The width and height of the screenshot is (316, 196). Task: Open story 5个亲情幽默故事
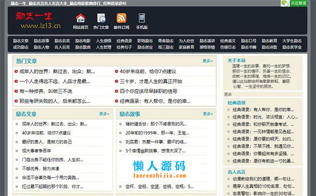coord(155,151)
